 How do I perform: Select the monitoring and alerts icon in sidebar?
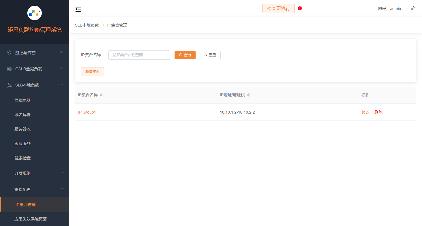coord(9,52)
